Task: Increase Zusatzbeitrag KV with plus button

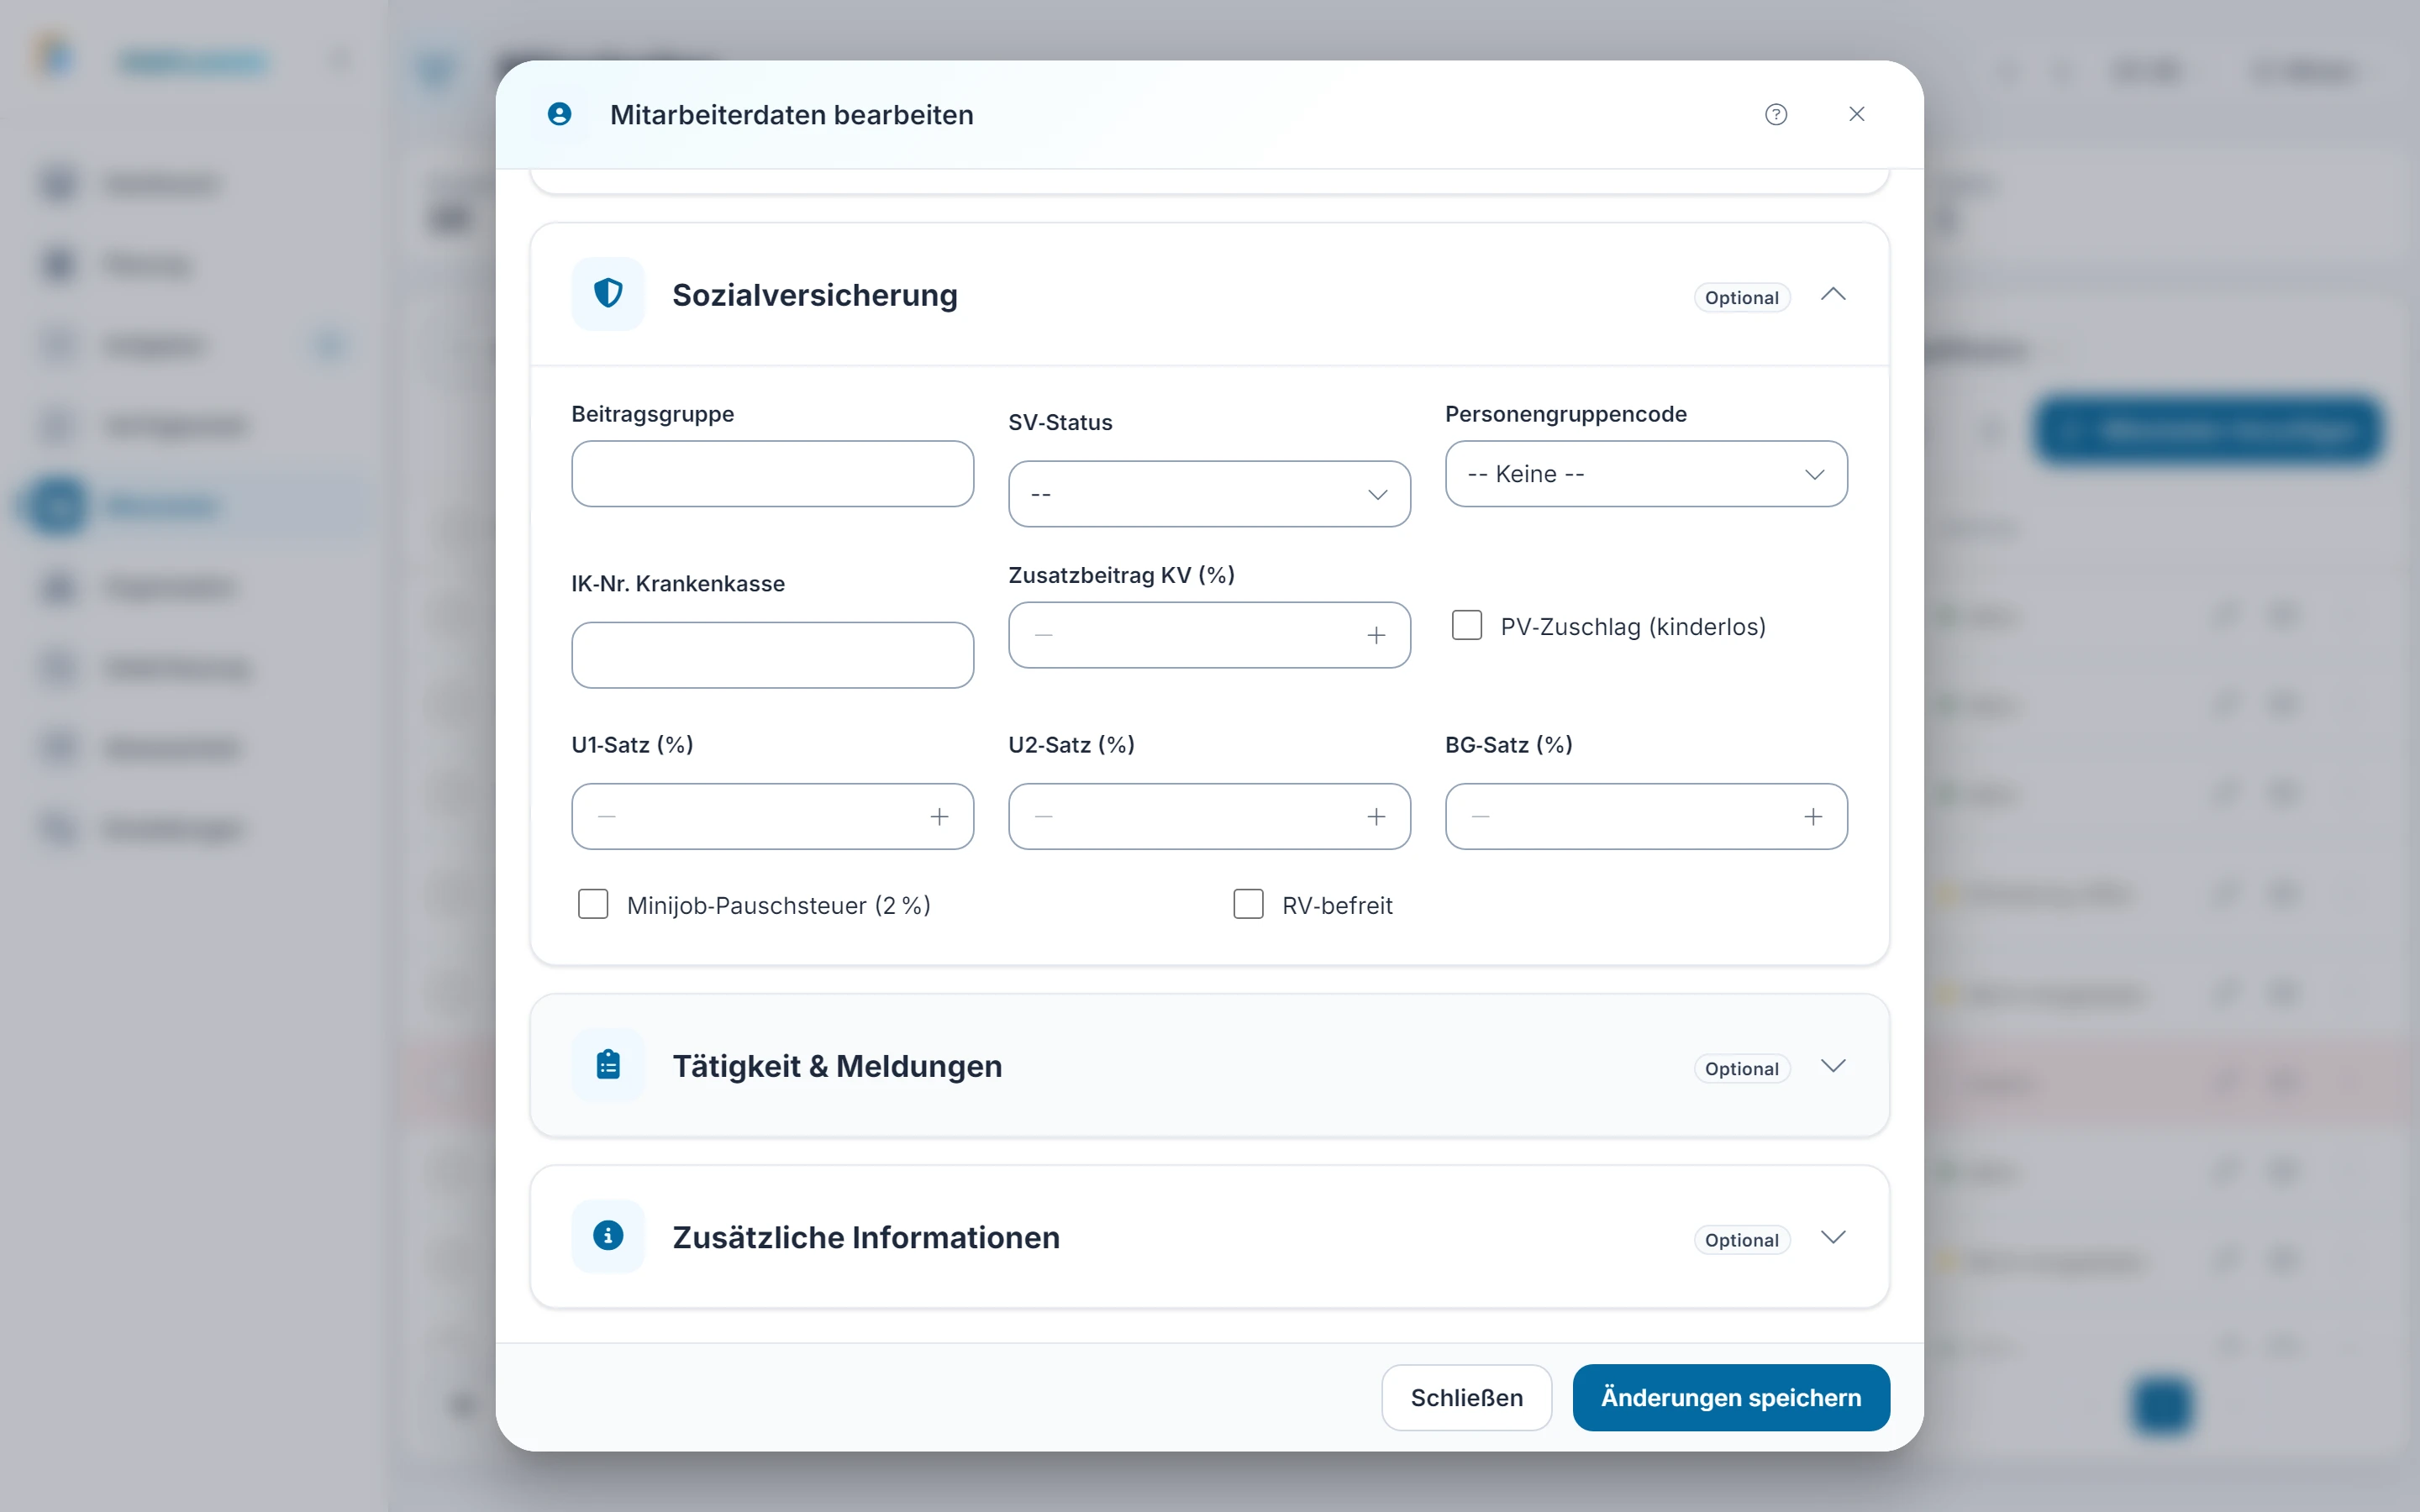Action: click(1376, 635)
